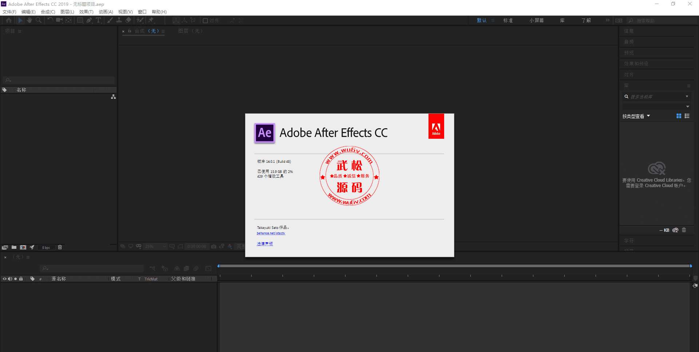This screenshot has height=352, width=699.
Task: Click Interpret Footage icon in Project panel
Action: pos(5,247)
